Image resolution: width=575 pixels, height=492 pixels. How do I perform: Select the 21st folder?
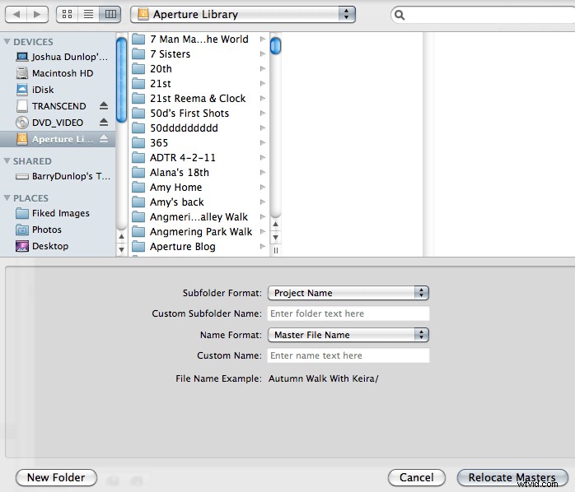(x=199, y=84)
